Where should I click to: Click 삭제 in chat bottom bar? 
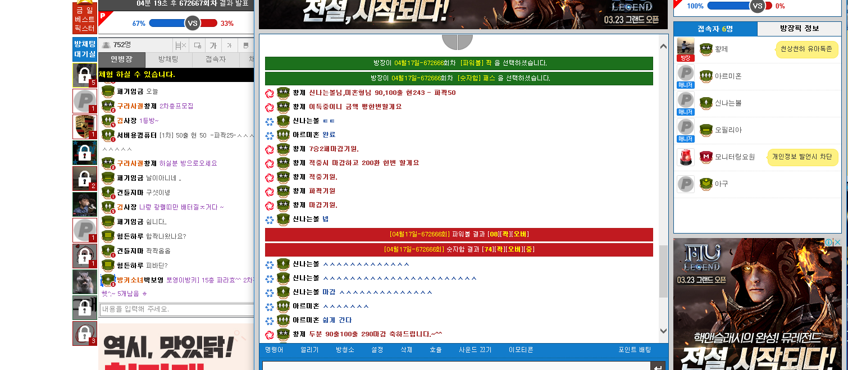pos(406,350)
